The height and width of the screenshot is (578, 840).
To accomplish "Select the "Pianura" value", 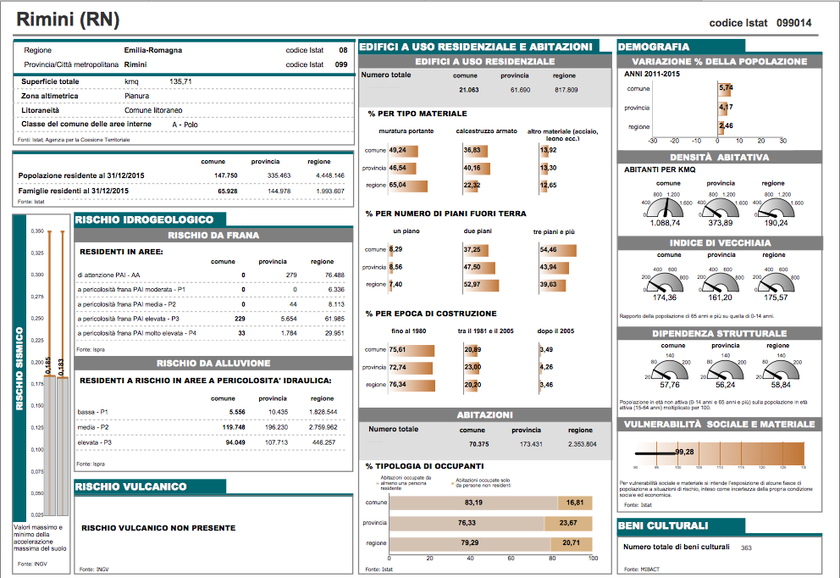I will pos(136,96).
